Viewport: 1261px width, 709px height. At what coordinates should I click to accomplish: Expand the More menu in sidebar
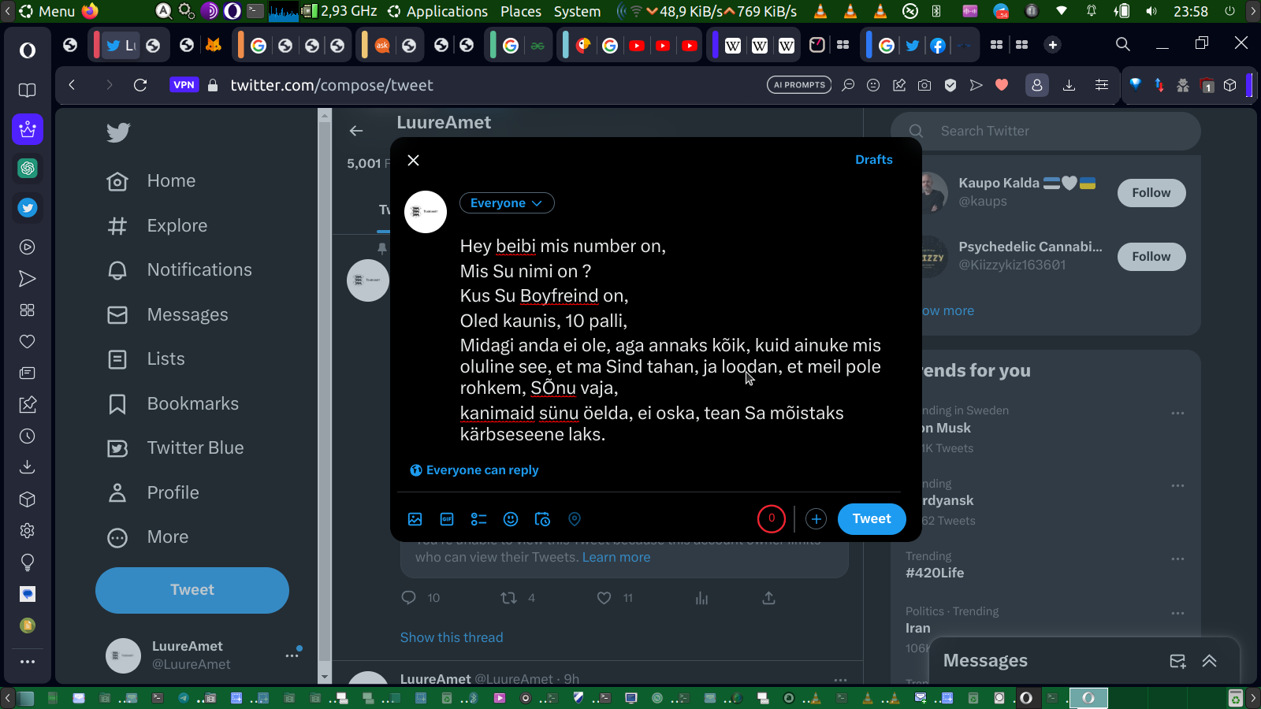pos(147,537)
